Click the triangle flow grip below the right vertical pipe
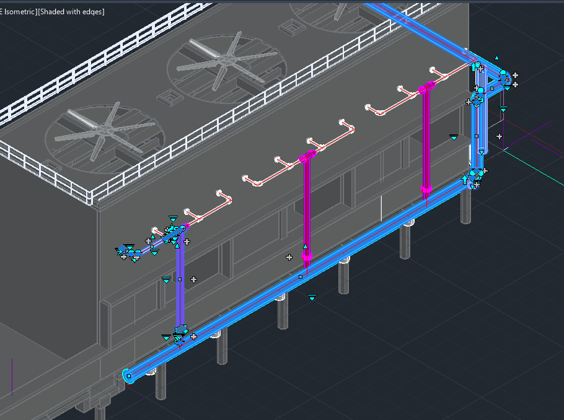The image size is (564, 420). (481, 152)
